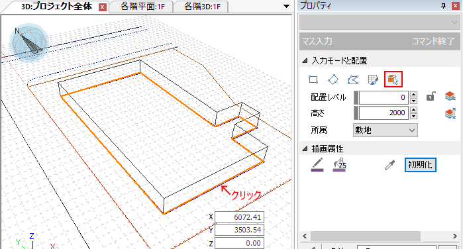Select the 3D:プロジェクト全体 tab
Screen dimensions: 463x249
click(57, 7)
